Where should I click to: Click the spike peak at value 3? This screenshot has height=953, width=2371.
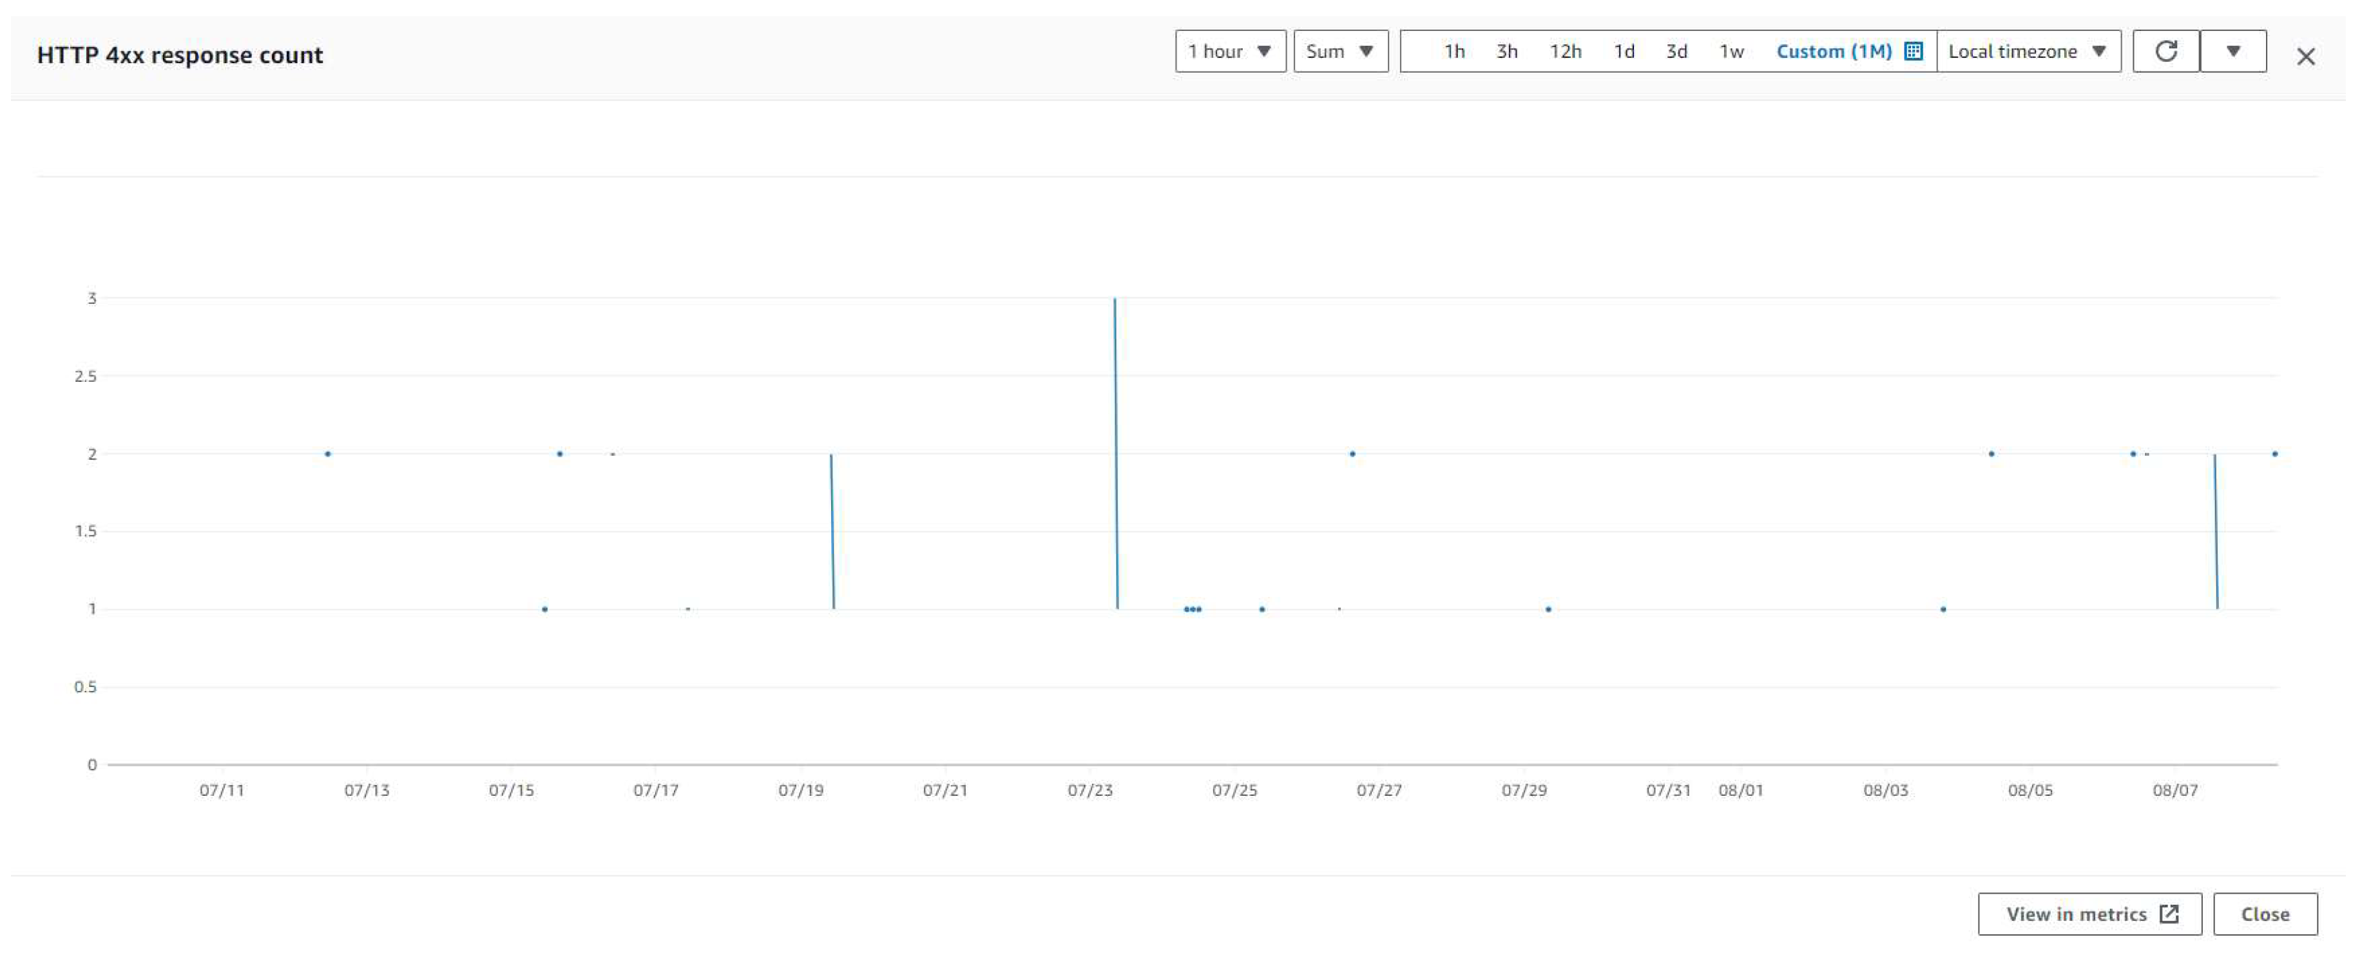[x=1115, y=300]
